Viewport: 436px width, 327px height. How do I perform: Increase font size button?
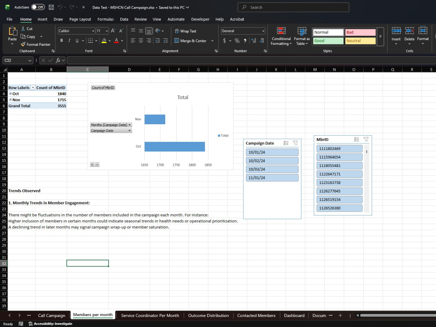(113, 31)
